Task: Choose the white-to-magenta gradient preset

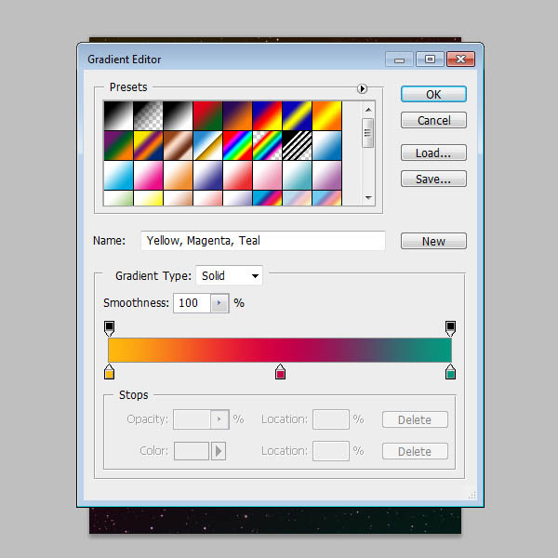Action: (148, 176)
